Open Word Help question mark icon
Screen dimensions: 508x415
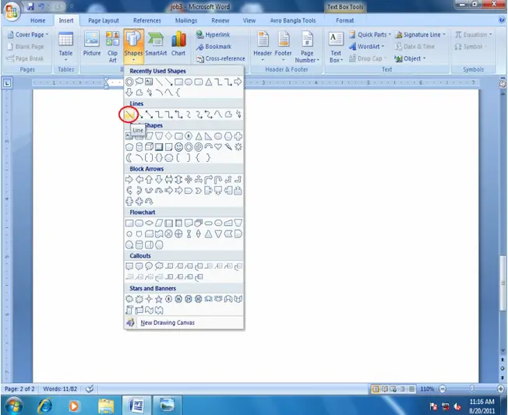point(503,20)
